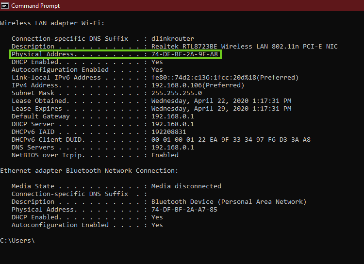
Task: Click the Link-local IPv6 address value
Action: (225, 78)
